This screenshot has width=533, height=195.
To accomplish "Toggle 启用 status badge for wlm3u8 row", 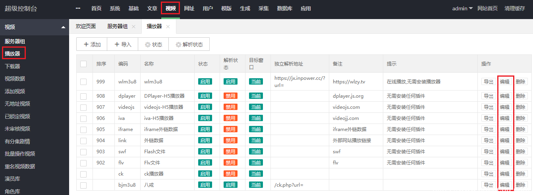I will 205,82.
